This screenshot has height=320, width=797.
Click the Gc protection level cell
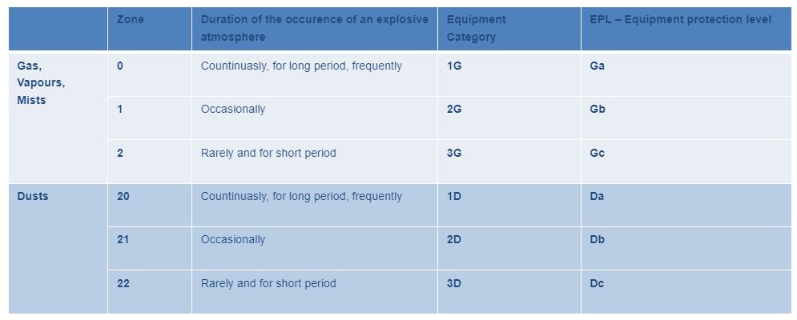pos(597,153)
